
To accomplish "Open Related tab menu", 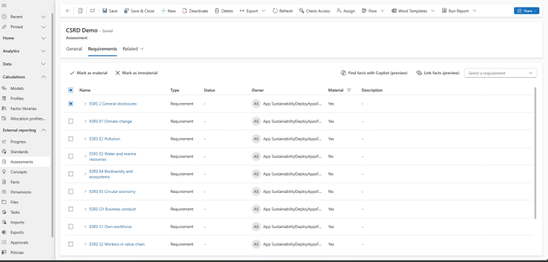I will point(133,49).
